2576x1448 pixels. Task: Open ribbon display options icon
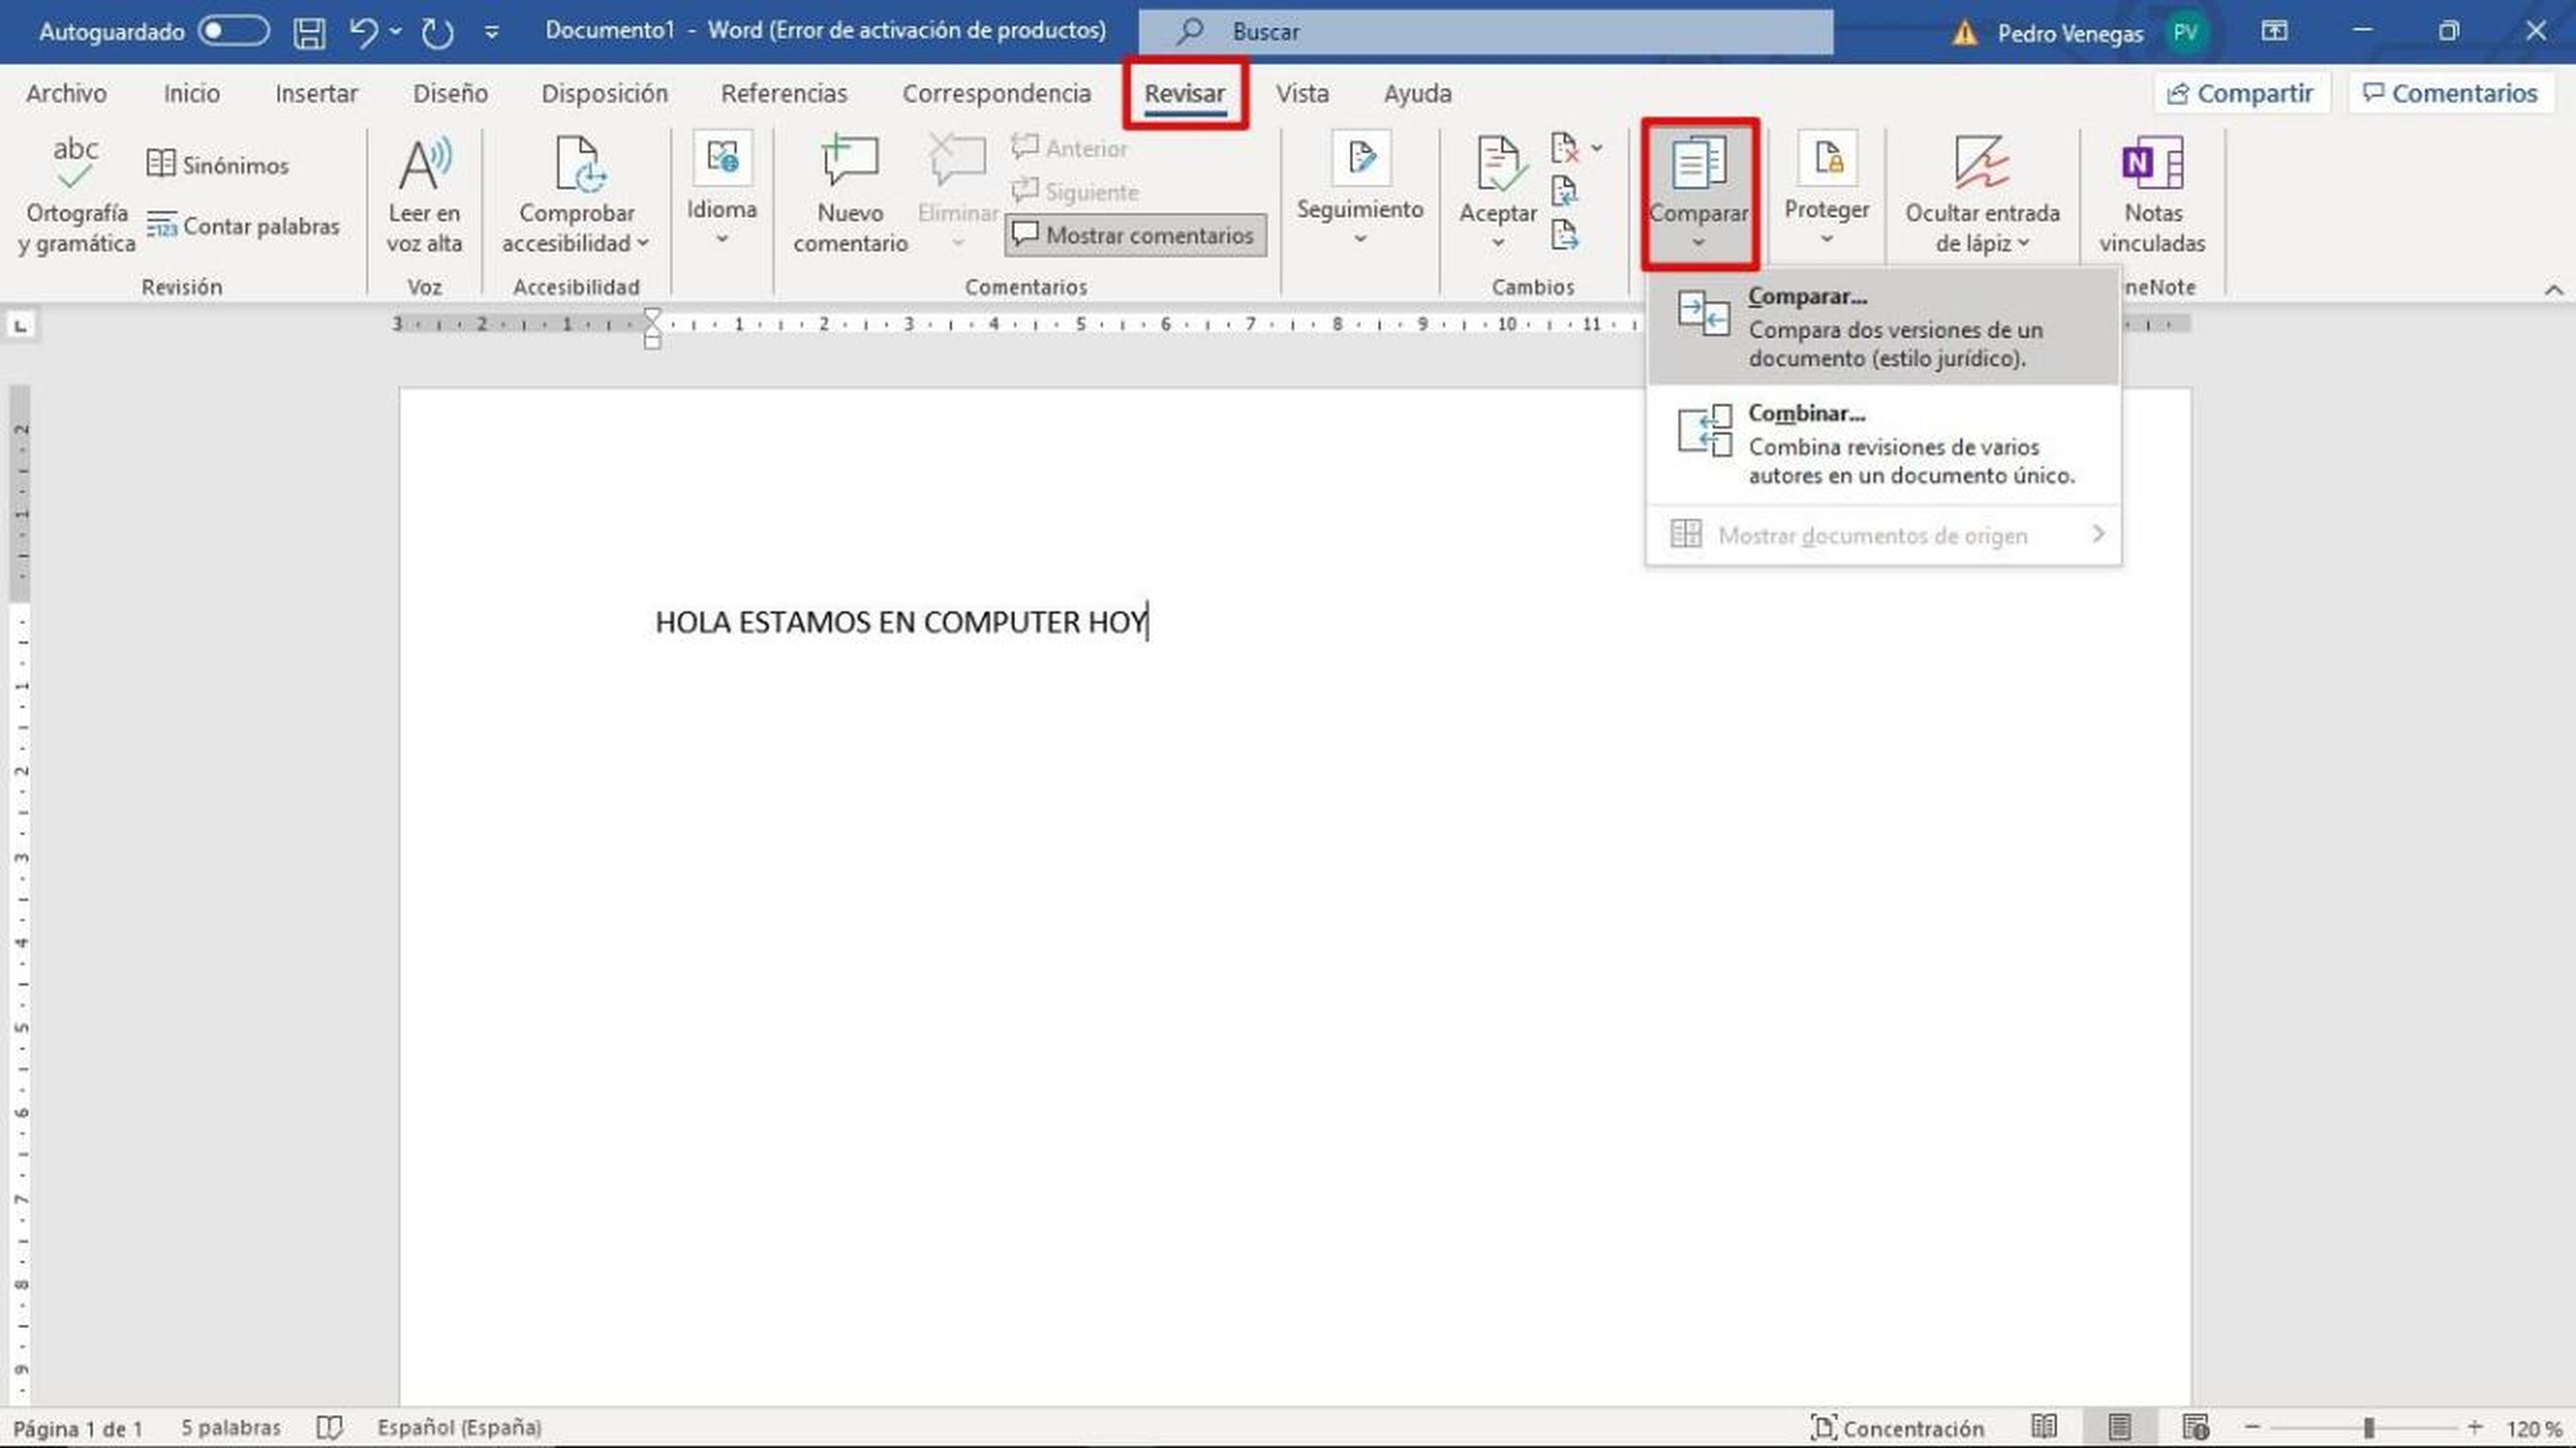2274,31
